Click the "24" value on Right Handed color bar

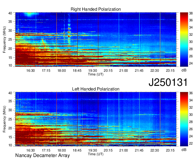[x=191, y=63]
